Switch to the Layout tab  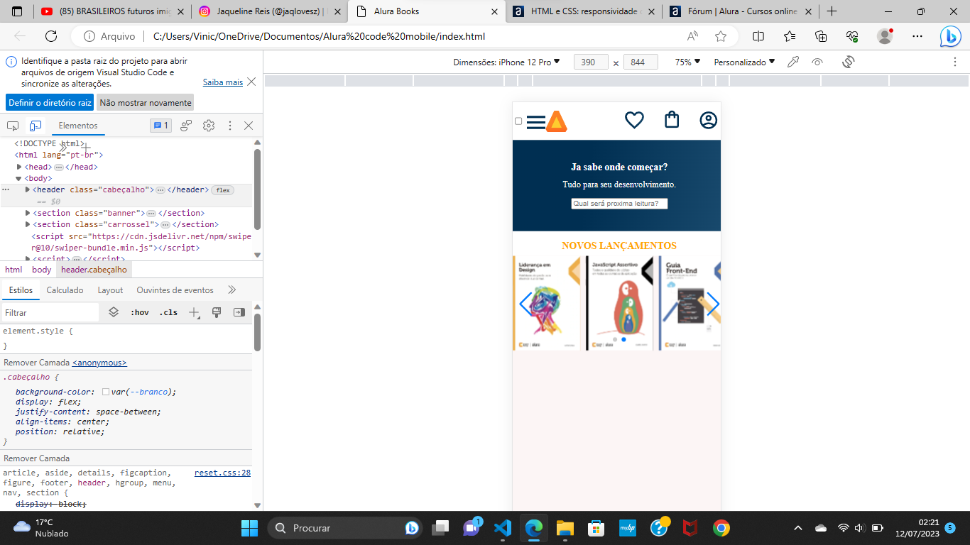click(x=110, y=290)
